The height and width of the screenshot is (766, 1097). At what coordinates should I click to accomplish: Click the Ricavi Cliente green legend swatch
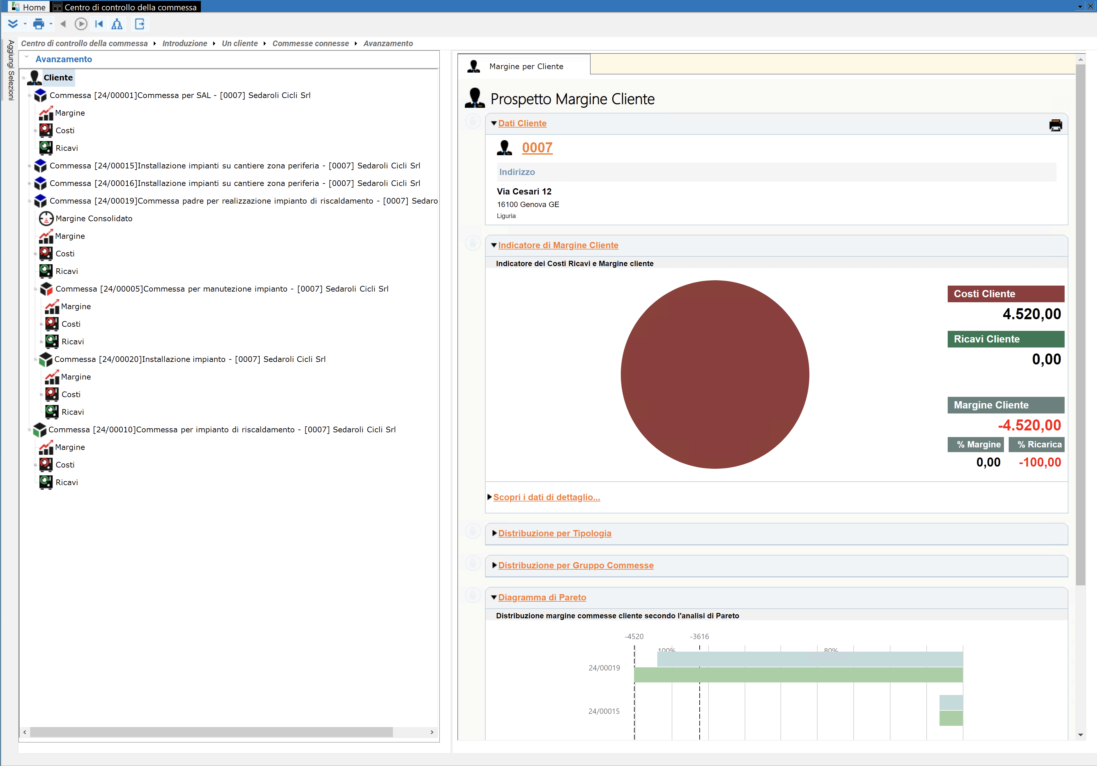coord(1006,339)
